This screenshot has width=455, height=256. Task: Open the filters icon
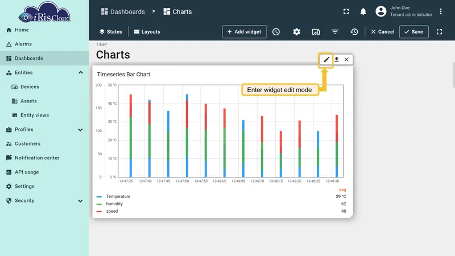coord(335,32)
